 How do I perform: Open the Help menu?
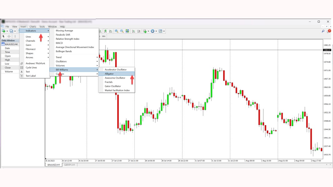pyautogui.click(x=62, y=26)
